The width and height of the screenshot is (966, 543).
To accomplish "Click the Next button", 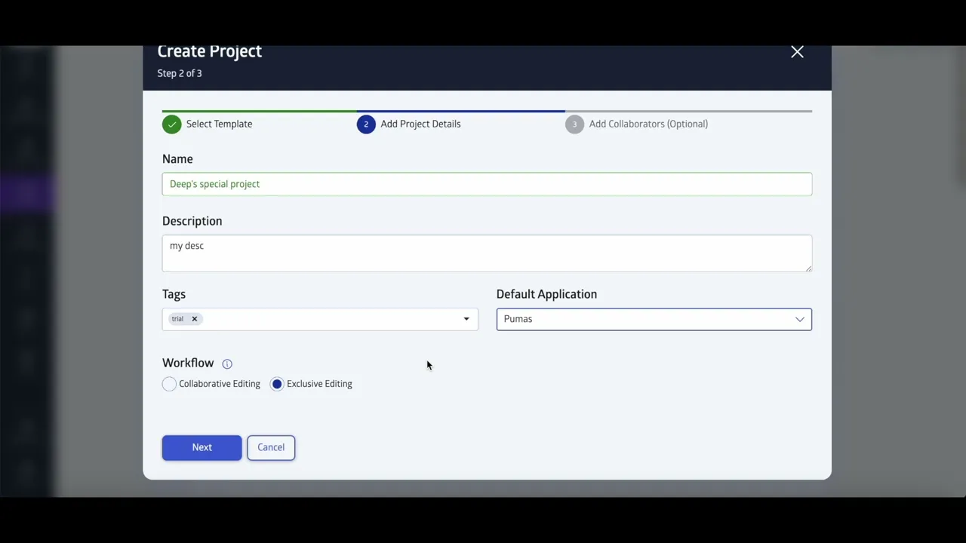I will tap(202, 447).
